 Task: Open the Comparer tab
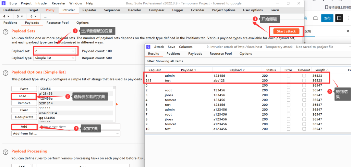[157, 10]
